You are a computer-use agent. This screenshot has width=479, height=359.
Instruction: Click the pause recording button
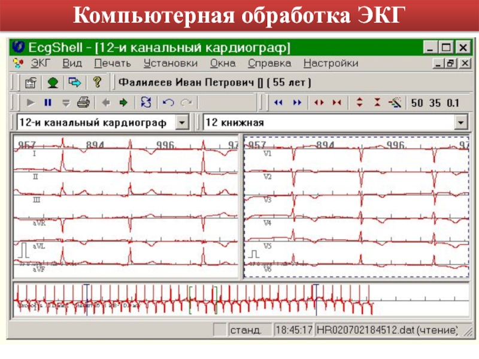pos(48,102)
